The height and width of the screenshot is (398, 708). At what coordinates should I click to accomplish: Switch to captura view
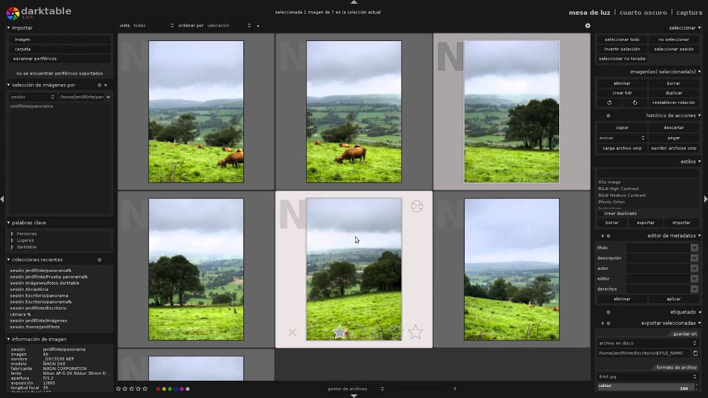pyautogui.click(x=689, y=12)
